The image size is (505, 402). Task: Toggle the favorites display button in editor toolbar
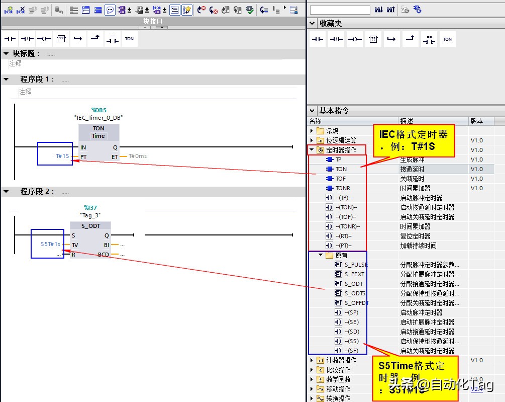(187, 10)
